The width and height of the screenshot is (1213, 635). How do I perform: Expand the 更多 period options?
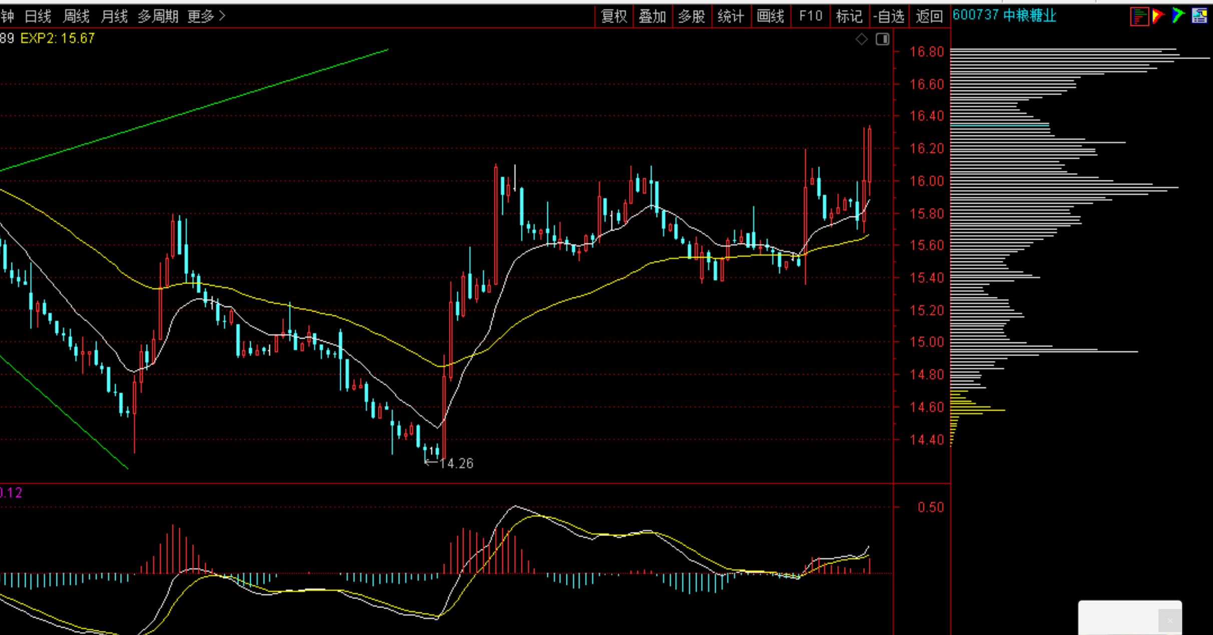click(206, 16)
